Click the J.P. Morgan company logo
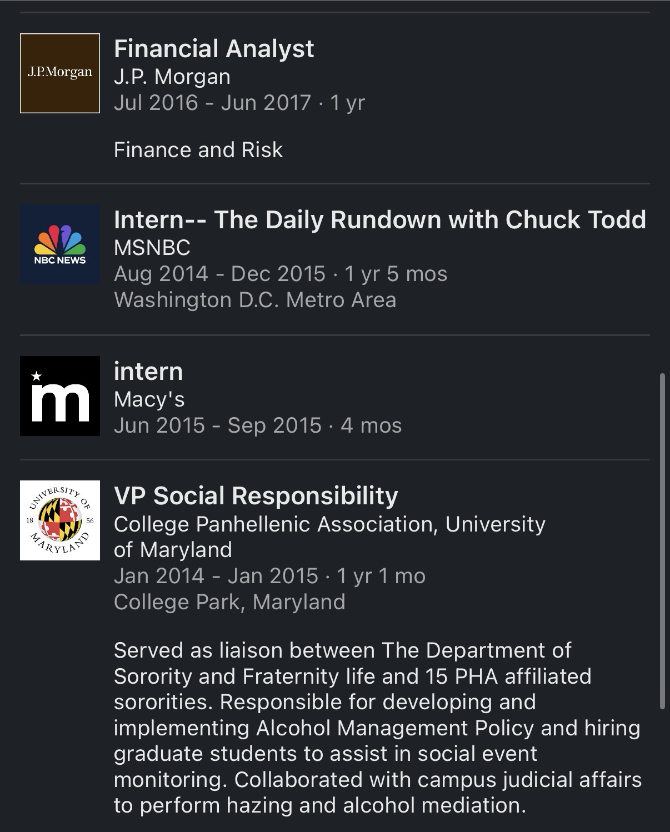This screenshot has height=832, width=670. point(60,73)
